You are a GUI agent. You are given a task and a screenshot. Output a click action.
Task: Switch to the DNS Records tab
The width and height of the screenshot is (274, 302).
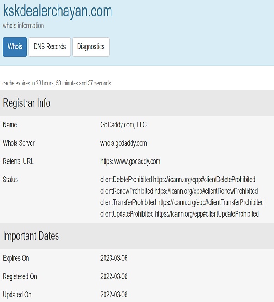[50, 47]
